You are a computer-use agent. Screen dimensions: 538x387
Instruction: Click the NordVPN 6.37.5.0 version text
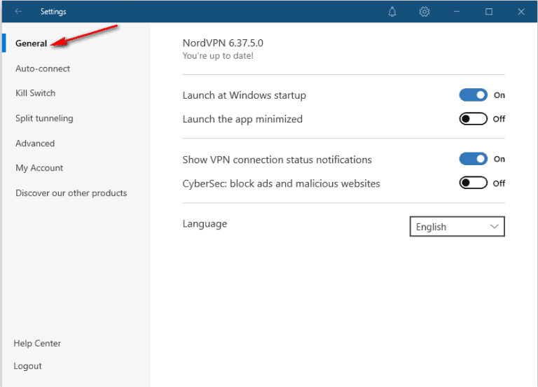[x=223, y=43]
